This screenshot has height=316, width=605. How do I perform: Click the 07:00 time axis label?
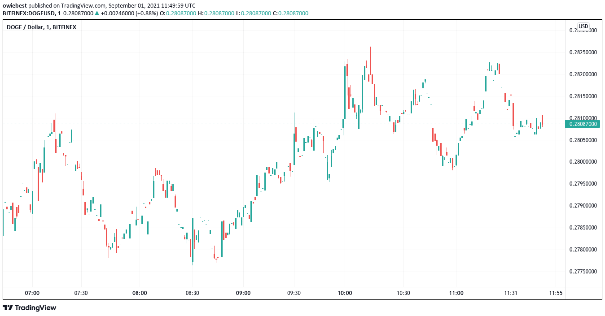point(32,293)
